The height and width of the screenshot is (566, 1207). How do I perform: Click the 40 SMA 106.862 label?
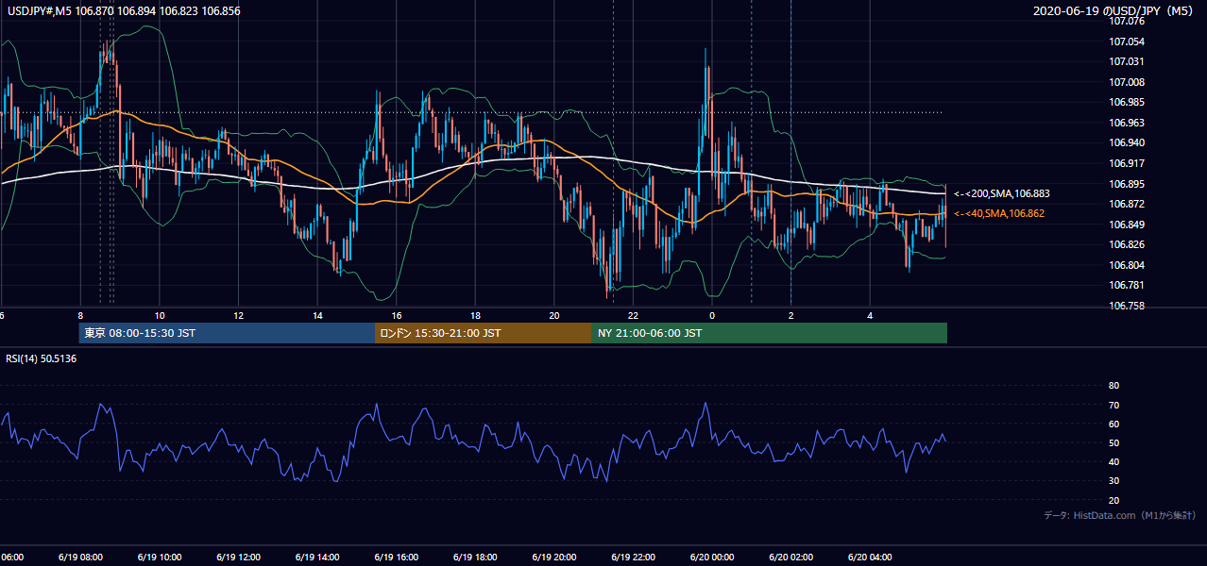pyautogui.click(x=998, y=213)
